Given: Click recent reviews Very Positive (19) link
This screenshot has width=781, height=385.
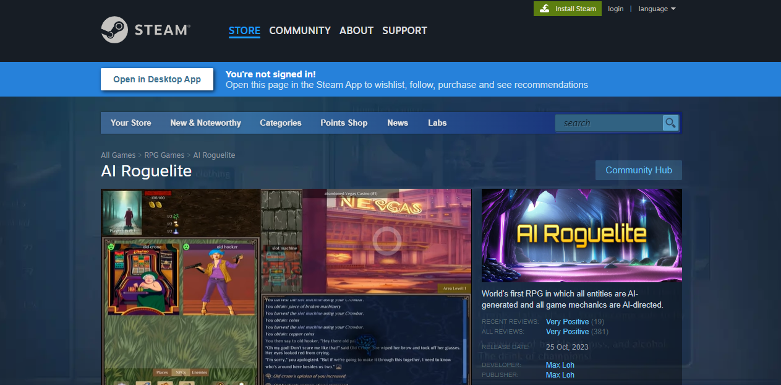Looking at the screenshot, I should pyautogui.click(x=575, y=322).
